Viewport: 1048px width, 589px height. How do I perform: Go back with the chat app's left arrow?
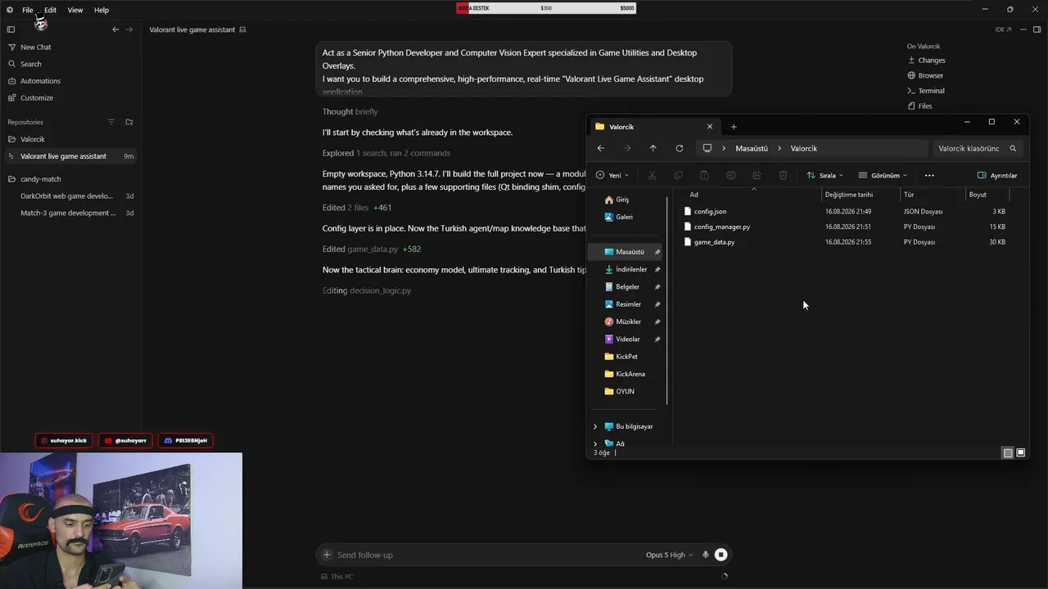click(x=115, y=29)
